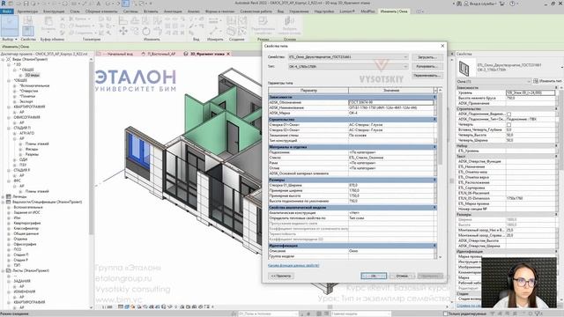The width and height of the screenshot is (564, 317).
Task: Switch to the Начальный вид view tab
Action: 117,54
